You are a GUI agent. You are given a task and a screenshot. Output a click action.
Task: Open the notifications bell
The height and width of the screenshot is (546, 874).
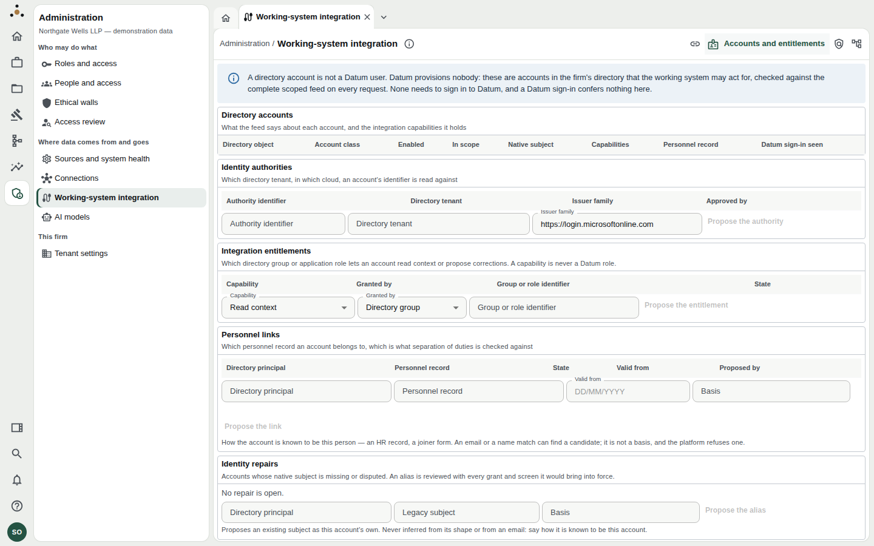pyautogui.click(x=17, y=480)
